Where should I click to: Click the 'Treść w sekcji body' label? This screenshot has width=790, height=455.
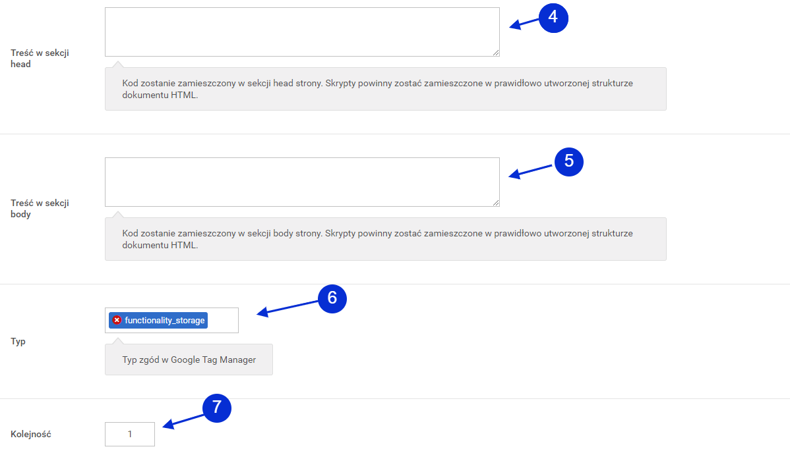40,208
